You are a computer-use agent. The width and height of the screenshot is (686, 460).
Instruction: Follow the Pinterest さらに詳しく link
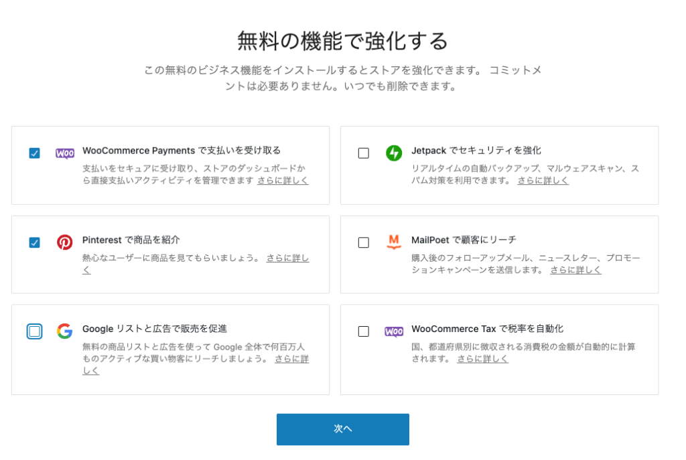coord(287,258)
